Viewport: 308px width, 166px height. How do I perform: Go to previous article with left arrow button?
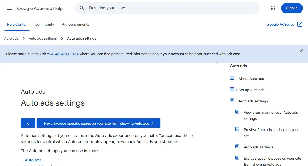click(28, 123)
